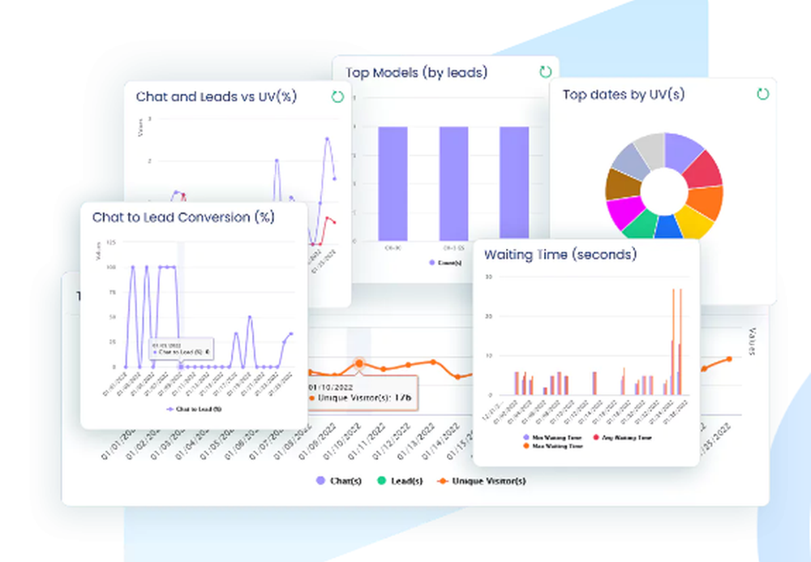Toggle the Max Waiting Time legend entry
Screen dimensions: 811x562
pyautogui.click(x=553, y=446)
